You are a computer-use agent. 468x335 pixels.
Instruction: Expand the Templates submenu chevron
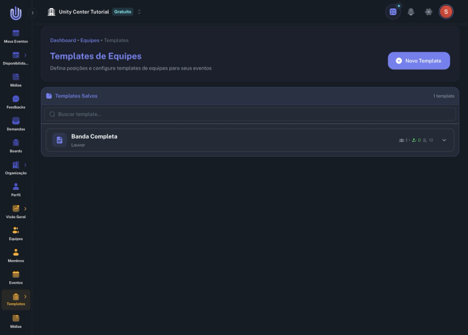(x=25, y=296)
